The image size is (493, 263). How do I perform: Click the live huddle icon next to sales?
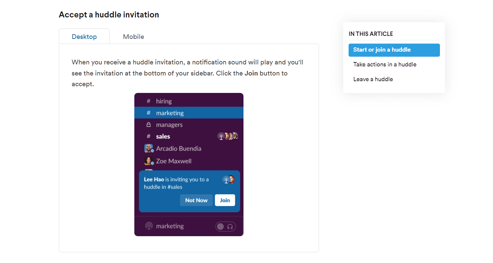tap(221, 137)
